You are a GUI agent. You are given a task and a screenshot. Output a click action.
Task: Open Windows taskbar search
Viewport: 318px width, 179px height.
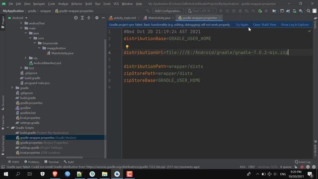coord(18,174)
